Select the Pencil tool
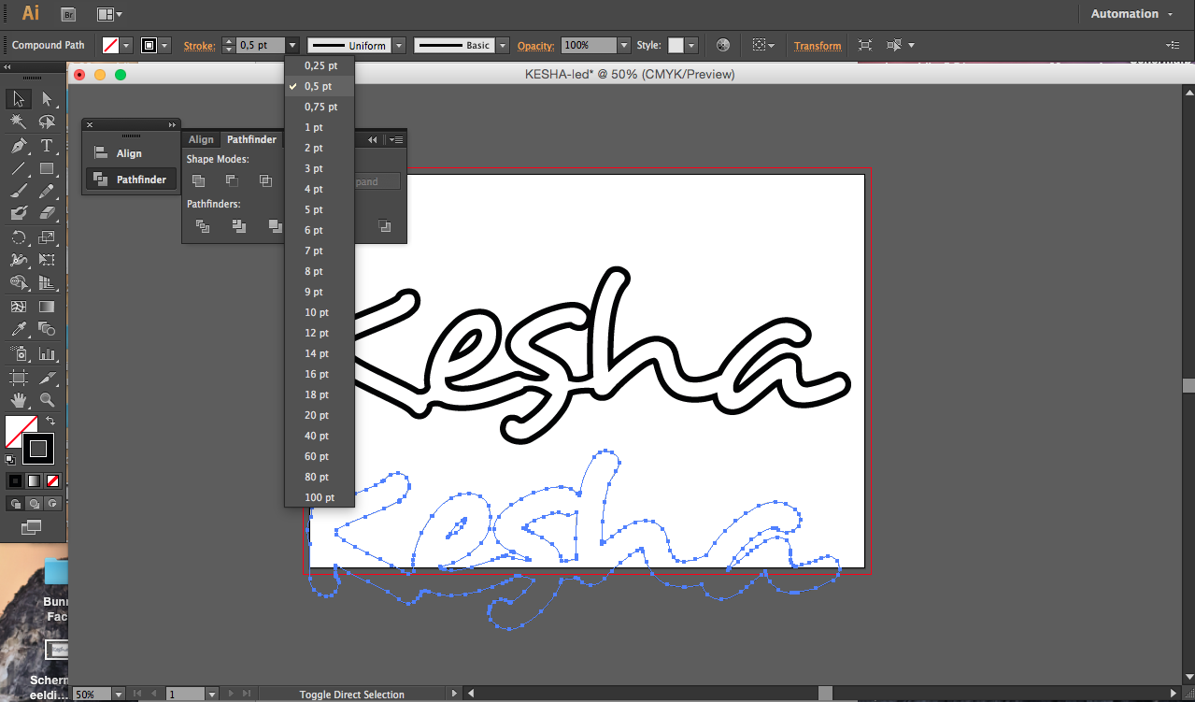Viewport: 1195px width, 702px height. (47, 191)
